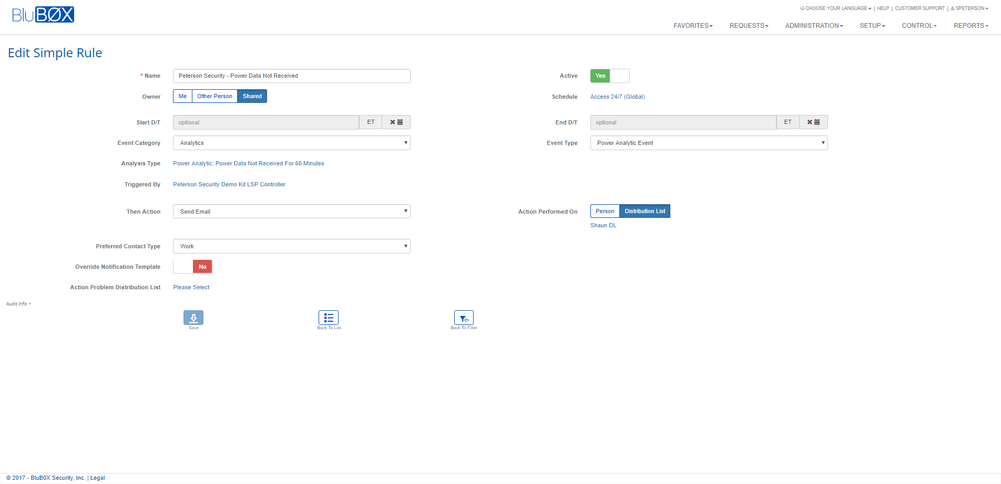Click the BluBOX logo
Image resolution: width=1001 pixels, height=484 pixels.
(43, 15)
